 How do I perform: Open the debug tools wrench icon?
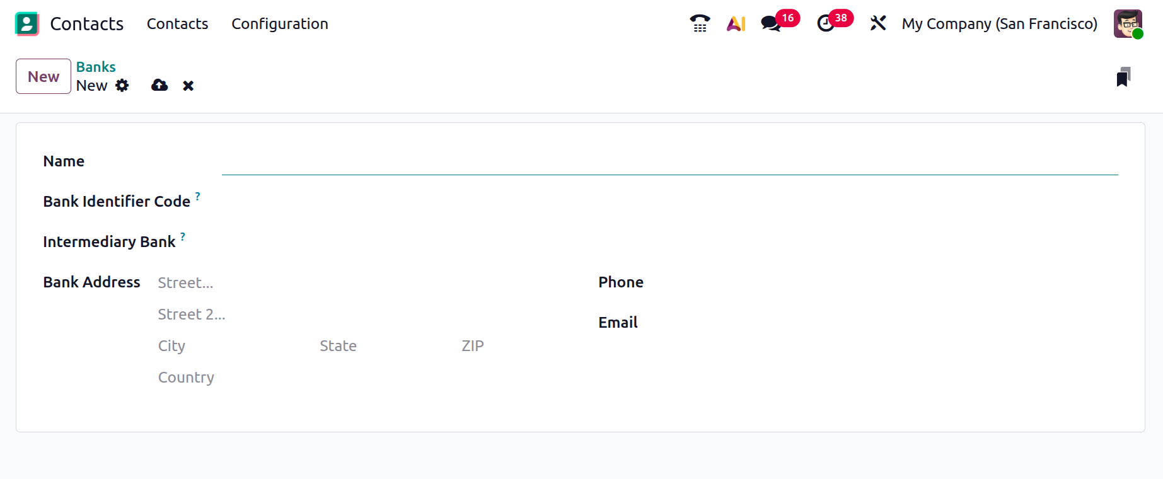coord(878,24)
